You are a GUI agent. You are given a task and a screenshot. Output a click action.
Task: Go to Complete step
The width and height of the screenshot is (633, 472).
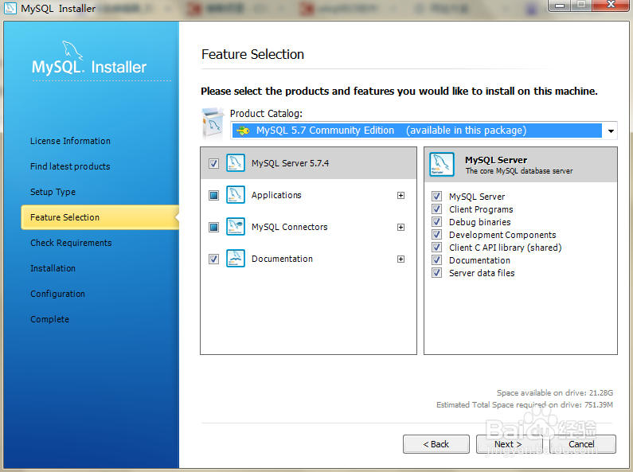[x=49, y=319]
